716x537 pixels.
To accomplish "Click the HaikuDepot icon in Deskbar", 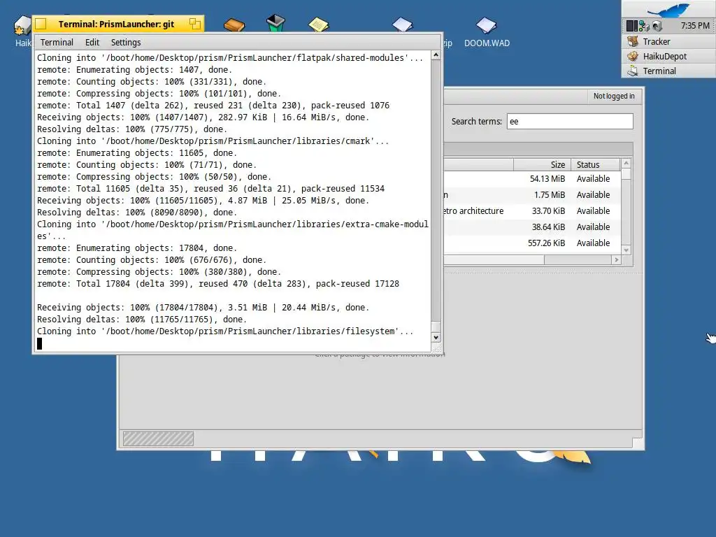I will click(633, 56).
